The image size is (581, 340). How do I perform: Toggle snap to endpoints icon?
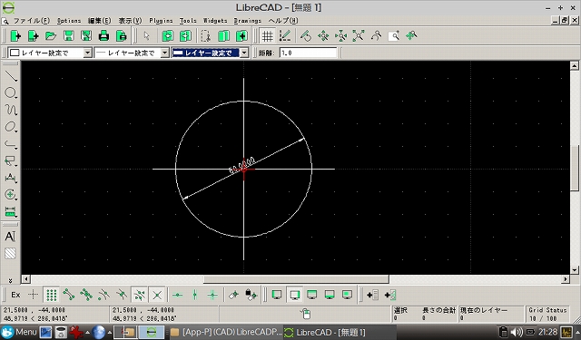click(69, 295)
